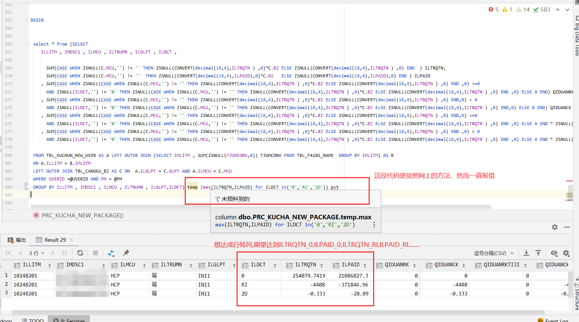This screenshot has height=322, width=579.
Task: Export data to file icon
Action: point(526,253)
